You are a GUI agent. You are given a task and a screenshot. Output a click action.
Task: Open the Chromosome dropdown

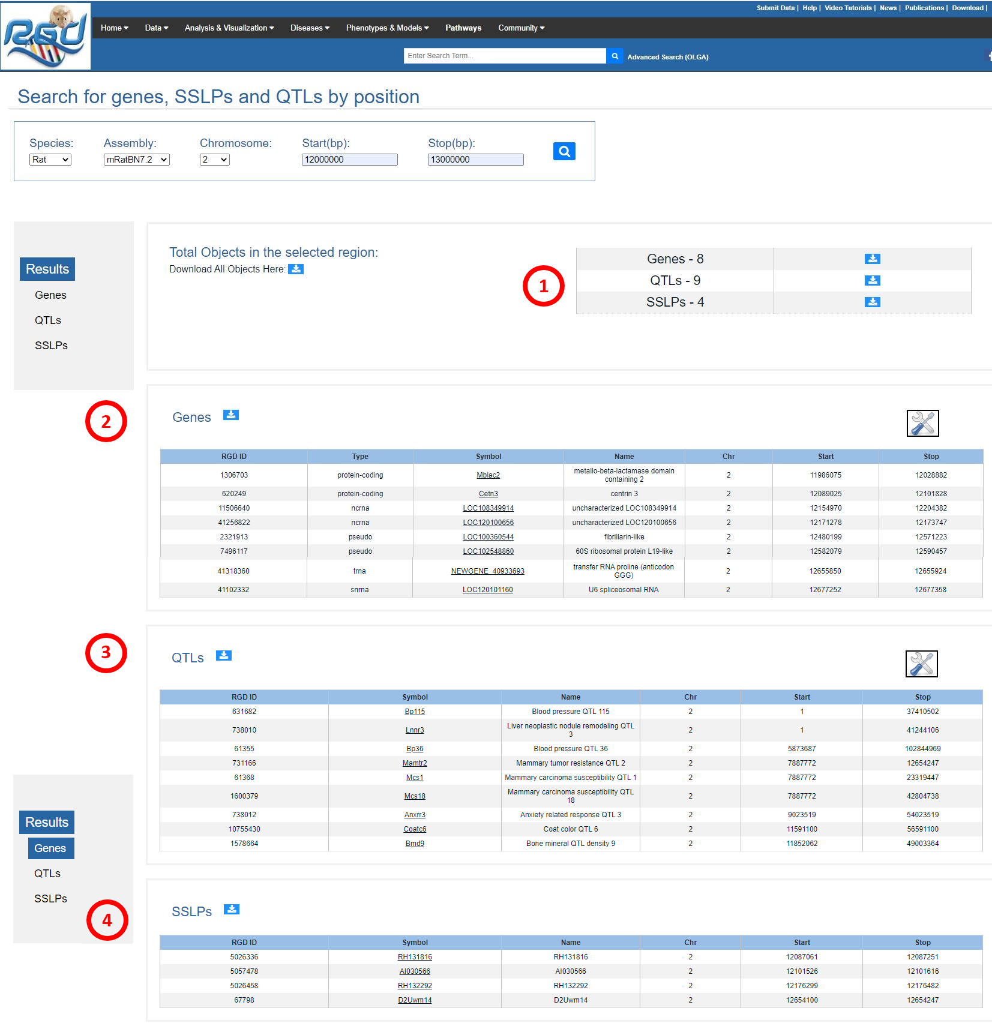point(214,160)
